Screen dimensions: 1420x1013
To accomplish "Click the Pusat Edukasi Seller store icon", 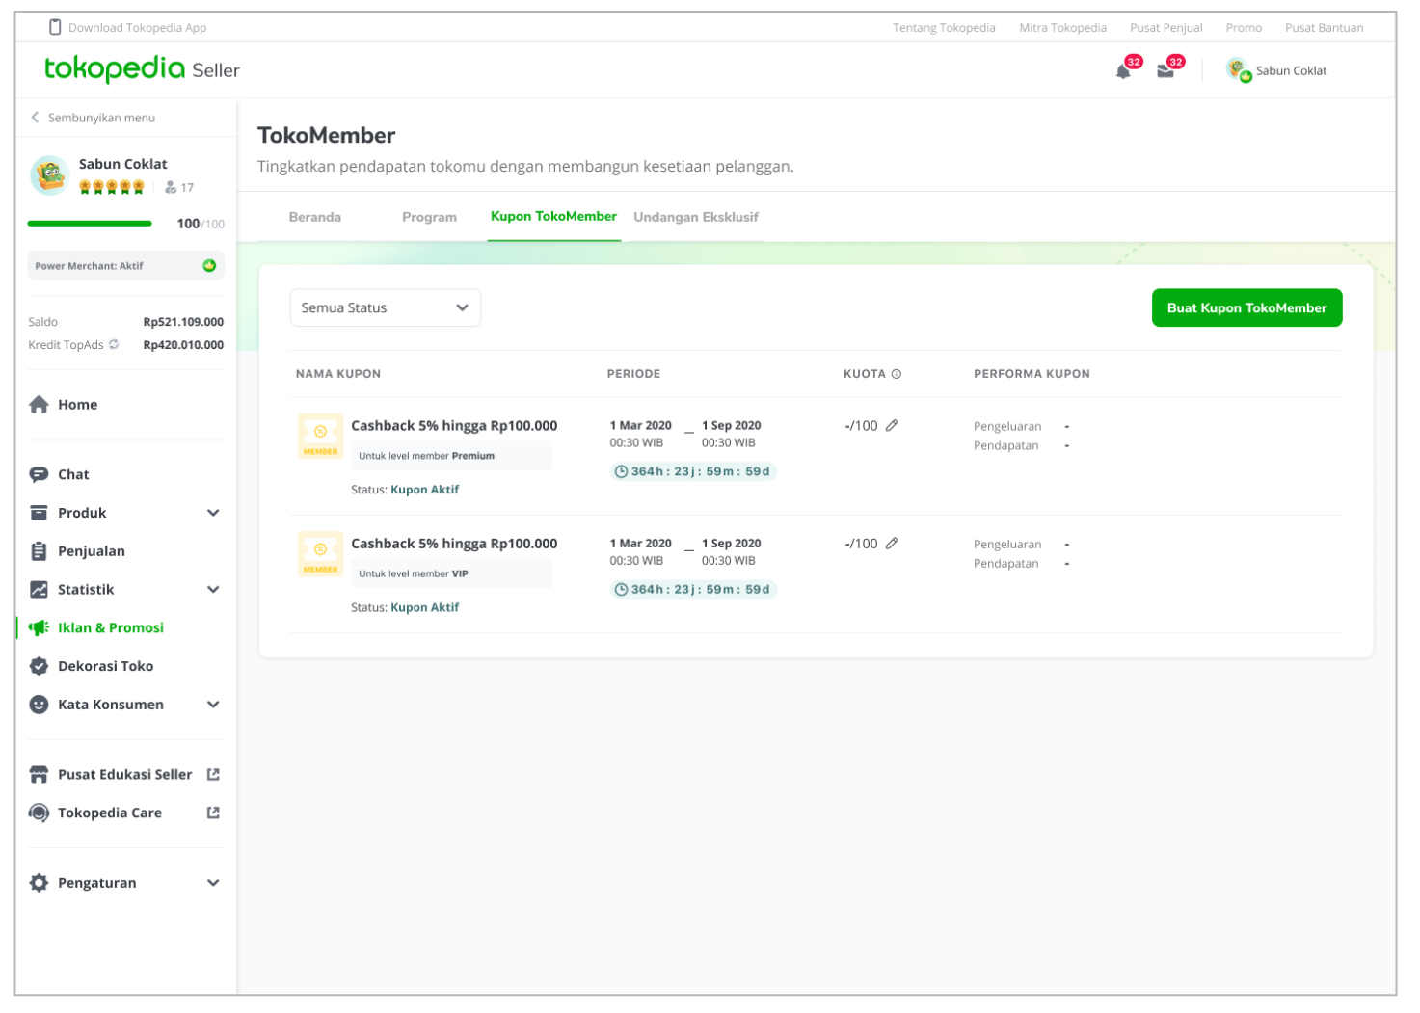I will pyautogui.click(x=39, y=775).
